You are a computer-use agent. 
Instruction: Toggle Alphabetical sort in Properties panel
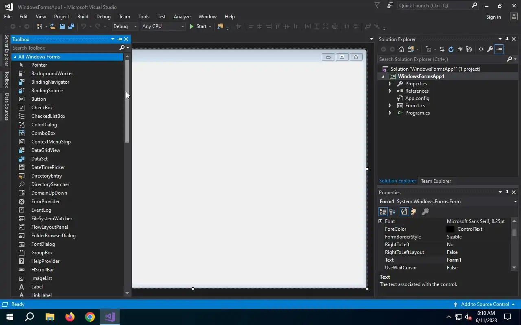click(x=392, y=212)
